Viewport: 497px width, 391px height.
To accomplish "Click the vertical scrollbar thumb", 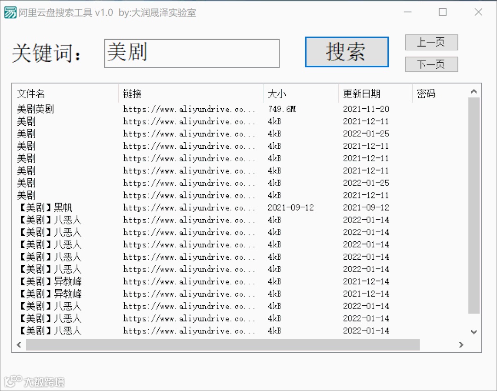I will tap(474, 205).
